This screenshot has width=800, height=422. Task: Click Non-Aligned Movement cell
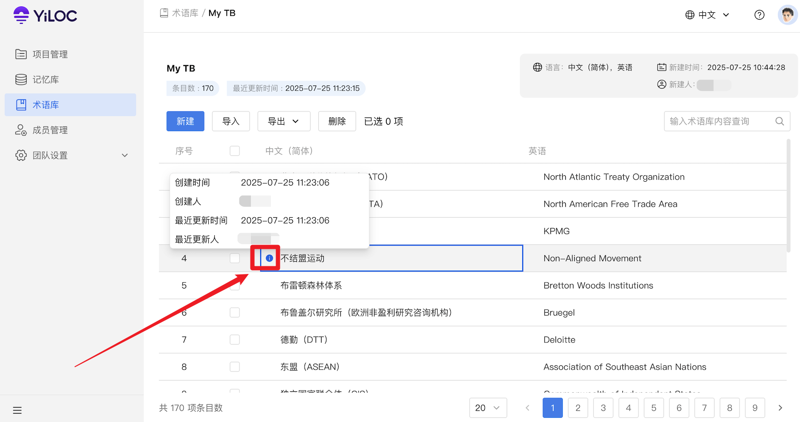pyautogui.click(x=592, y=258)
